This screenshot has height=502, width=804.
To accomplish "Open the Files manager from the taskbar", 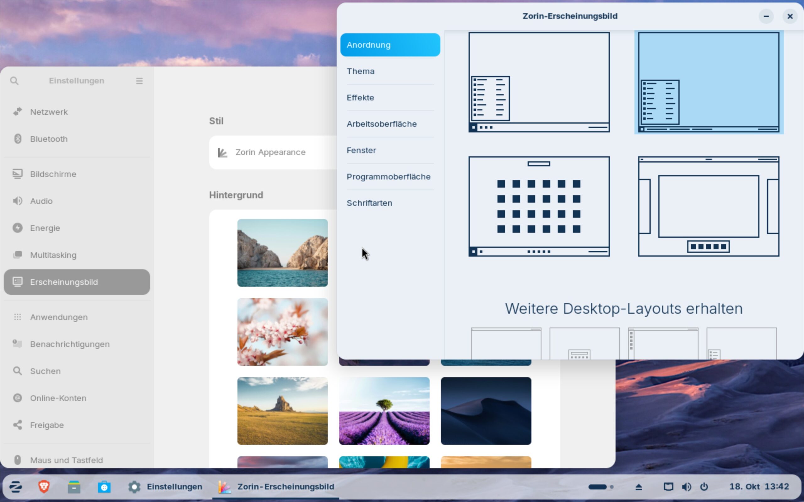I will tap(74, 487).
